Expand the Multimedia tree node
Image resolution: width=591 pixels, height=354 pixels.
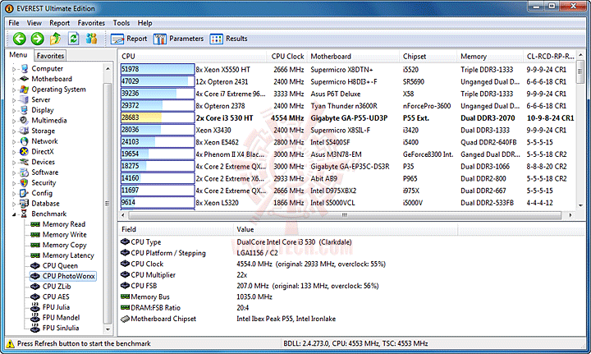tap(14, 121)
